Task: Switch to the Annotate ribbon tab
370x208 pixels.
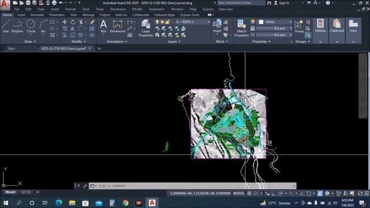Action: pyautogui.click(x=37, y=15)
